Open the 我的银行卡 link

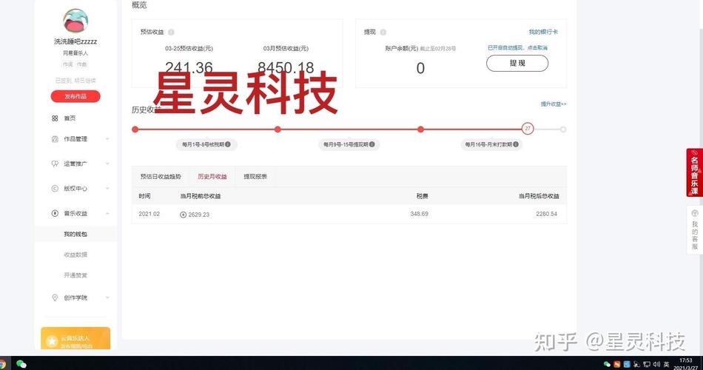coord(543,33)
